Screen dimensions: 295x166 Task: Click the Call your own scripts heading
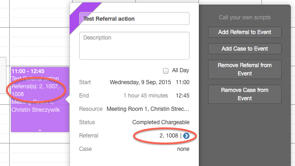[x=244, y=17]
